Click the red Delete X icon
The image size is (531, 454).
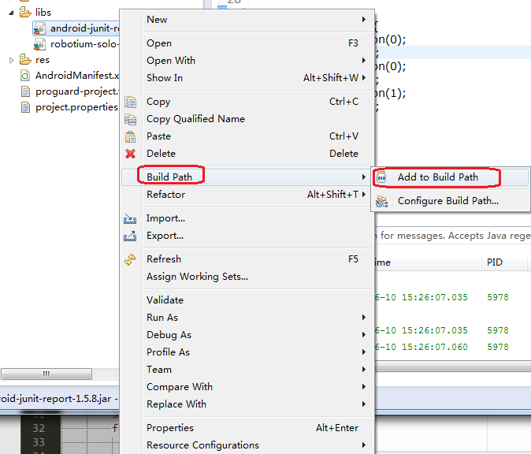130,154
